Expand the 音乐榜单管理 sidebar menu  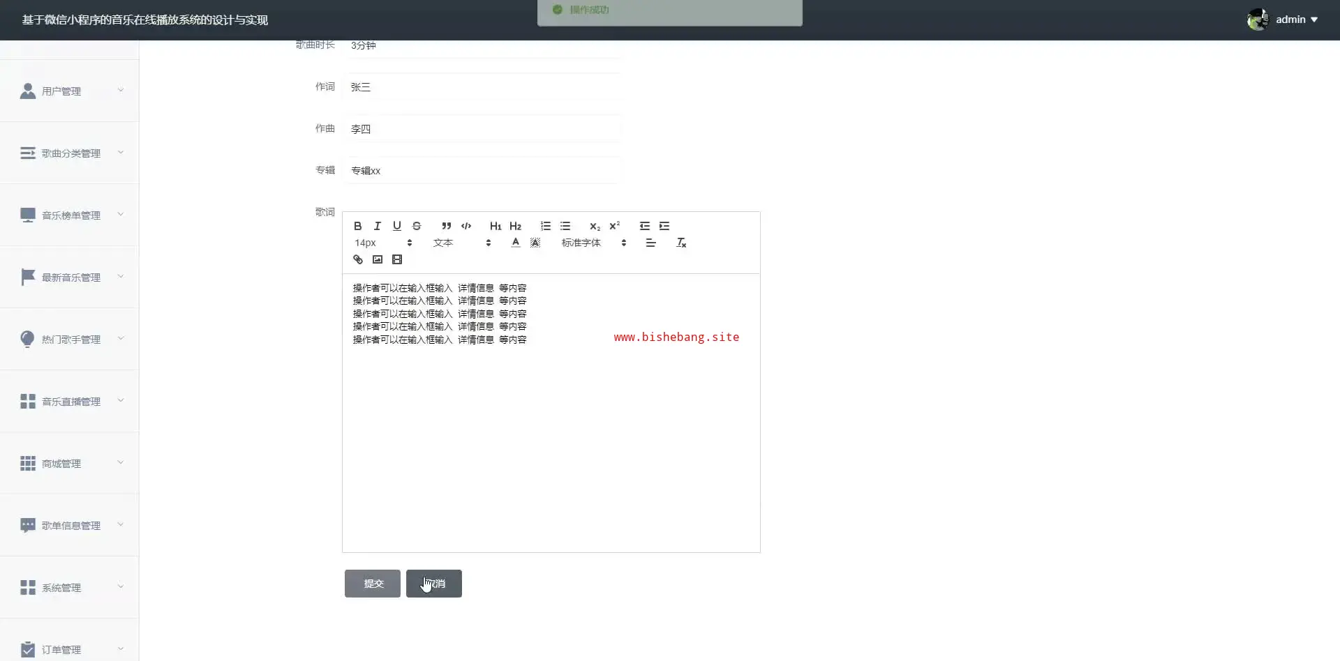point(70,215)
